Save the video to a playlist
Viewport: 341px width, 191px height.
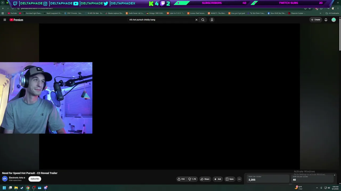click(x=230, y=179)
